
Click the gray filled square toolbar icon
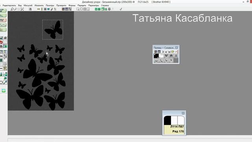(45, 9)
